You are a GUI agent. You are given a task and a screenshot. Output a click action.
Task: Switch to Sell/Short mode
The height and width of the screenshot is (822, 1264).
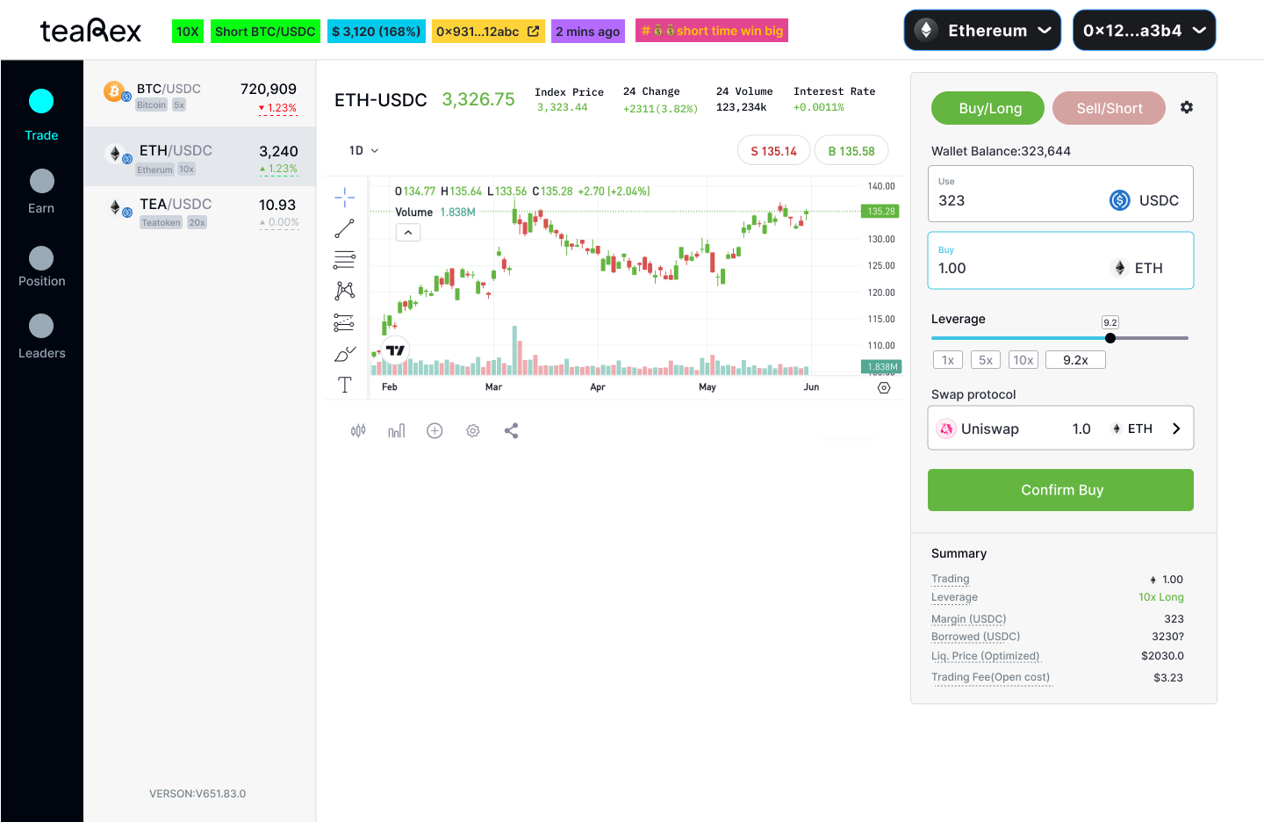1109,108
